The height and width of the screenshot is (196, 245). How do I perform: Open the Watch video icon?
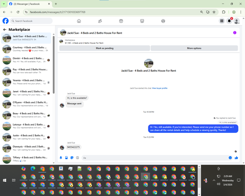click(121, 21)
